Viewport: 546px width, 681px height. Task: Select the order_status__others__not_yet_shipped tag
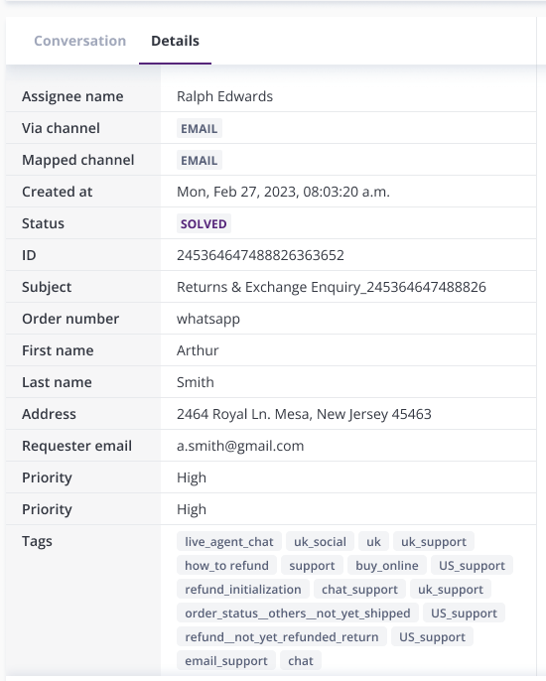[x=298, y=613]
